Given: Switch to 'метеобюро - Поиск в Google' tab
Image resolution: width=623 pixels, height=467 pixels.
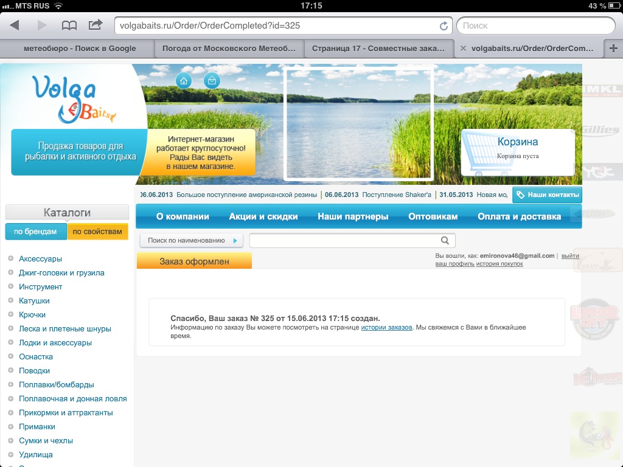Looking at the screenshot, I should point(79,49).
